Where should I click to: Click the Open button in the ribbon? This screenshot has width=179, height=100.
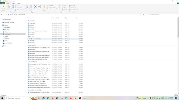(64, 6)
